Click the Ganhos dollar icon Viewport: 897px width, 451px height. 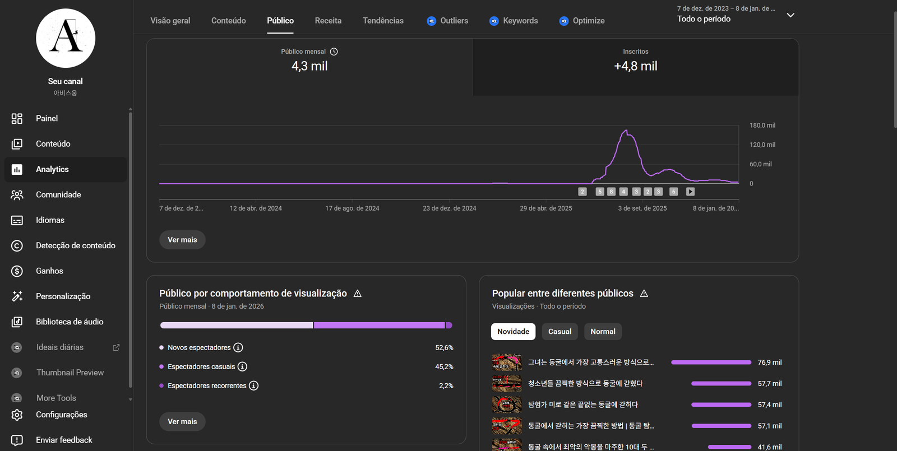tap(17, 271)
